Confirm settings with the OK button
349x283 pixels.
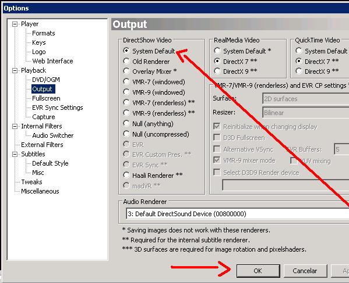258,271
